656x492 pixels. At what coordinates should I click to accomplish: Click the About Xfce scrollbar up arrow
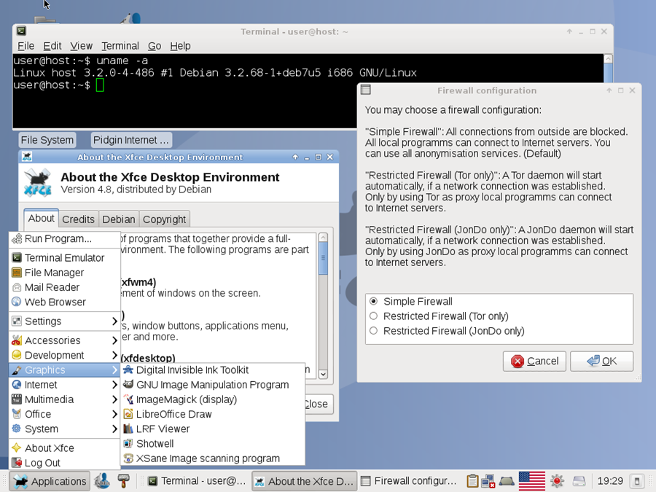coord(323,238)
